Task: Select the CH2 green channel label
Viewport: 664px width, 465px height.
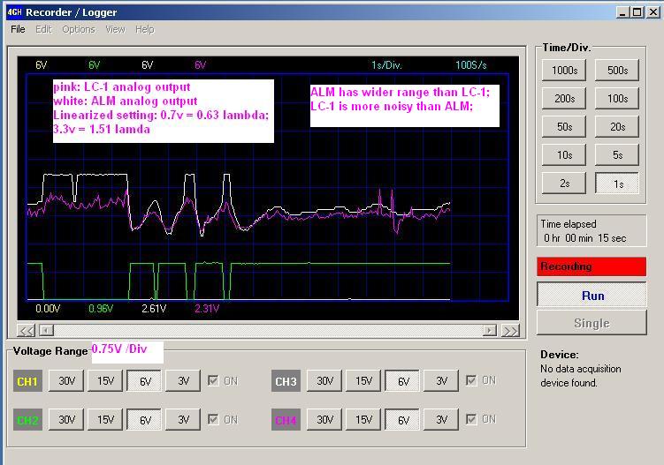Action: click(x=27, y=421)
